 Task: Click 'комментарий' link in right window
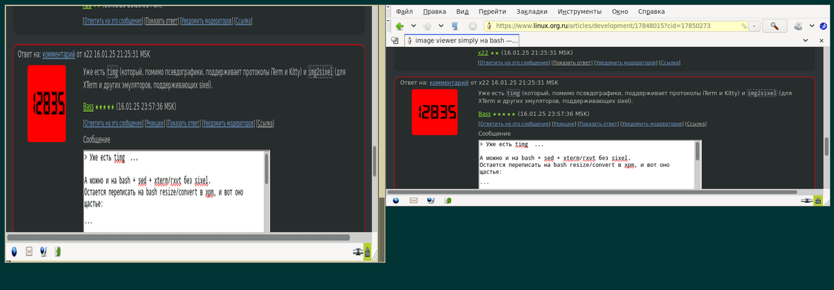click(x=449, y=83)
